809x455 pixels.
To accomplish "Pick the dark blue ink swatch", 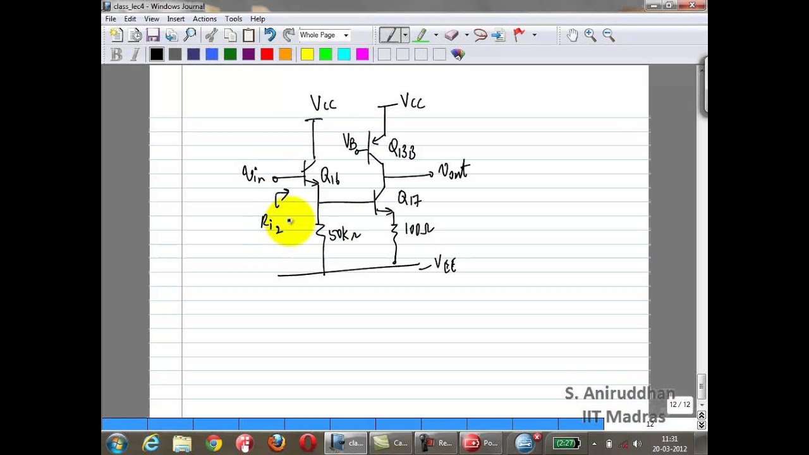I will pos(193,55).
